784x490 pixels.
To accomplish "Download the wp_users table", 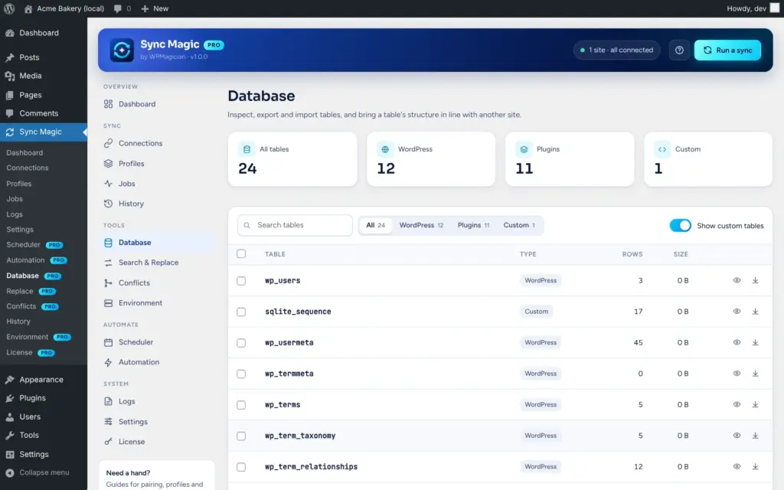I will click(x=755, y=280).
